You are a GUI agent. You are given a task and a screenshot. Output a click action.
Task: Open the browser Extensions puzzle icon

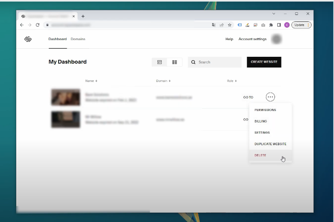coord(271,25)
